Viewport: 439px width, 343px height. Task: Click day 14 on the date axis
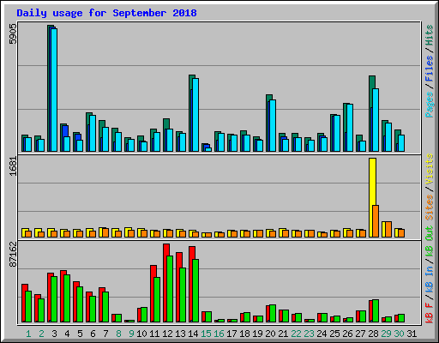tap(193, 334)
